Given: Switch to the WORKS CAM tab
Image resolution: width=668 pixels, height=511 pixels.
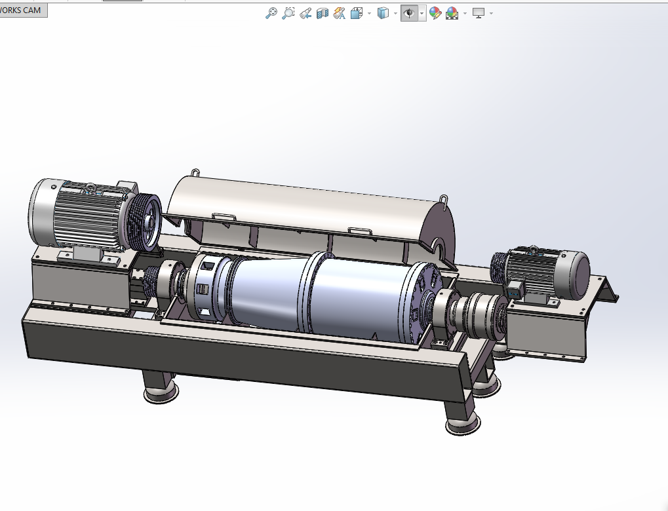Looking at the screenshot, I should point(21,9).
